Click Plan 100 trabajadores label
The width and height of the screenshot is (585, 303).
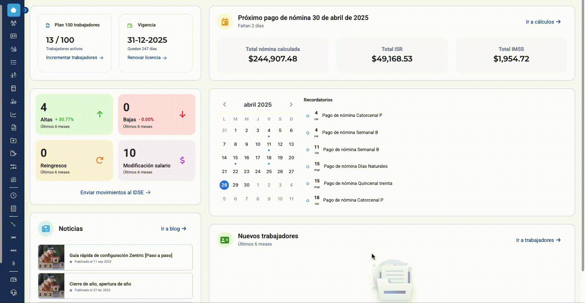(x=77, y=25)
